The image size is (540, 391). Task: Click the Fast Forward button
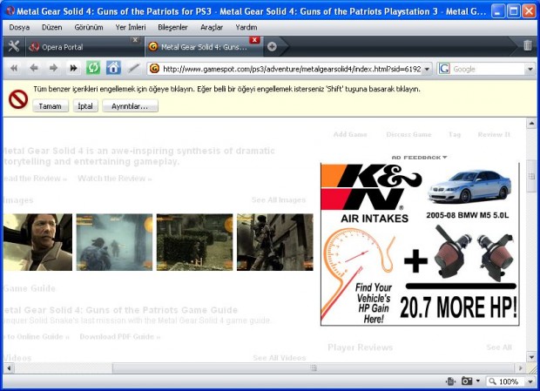click(x=73, y=68)
